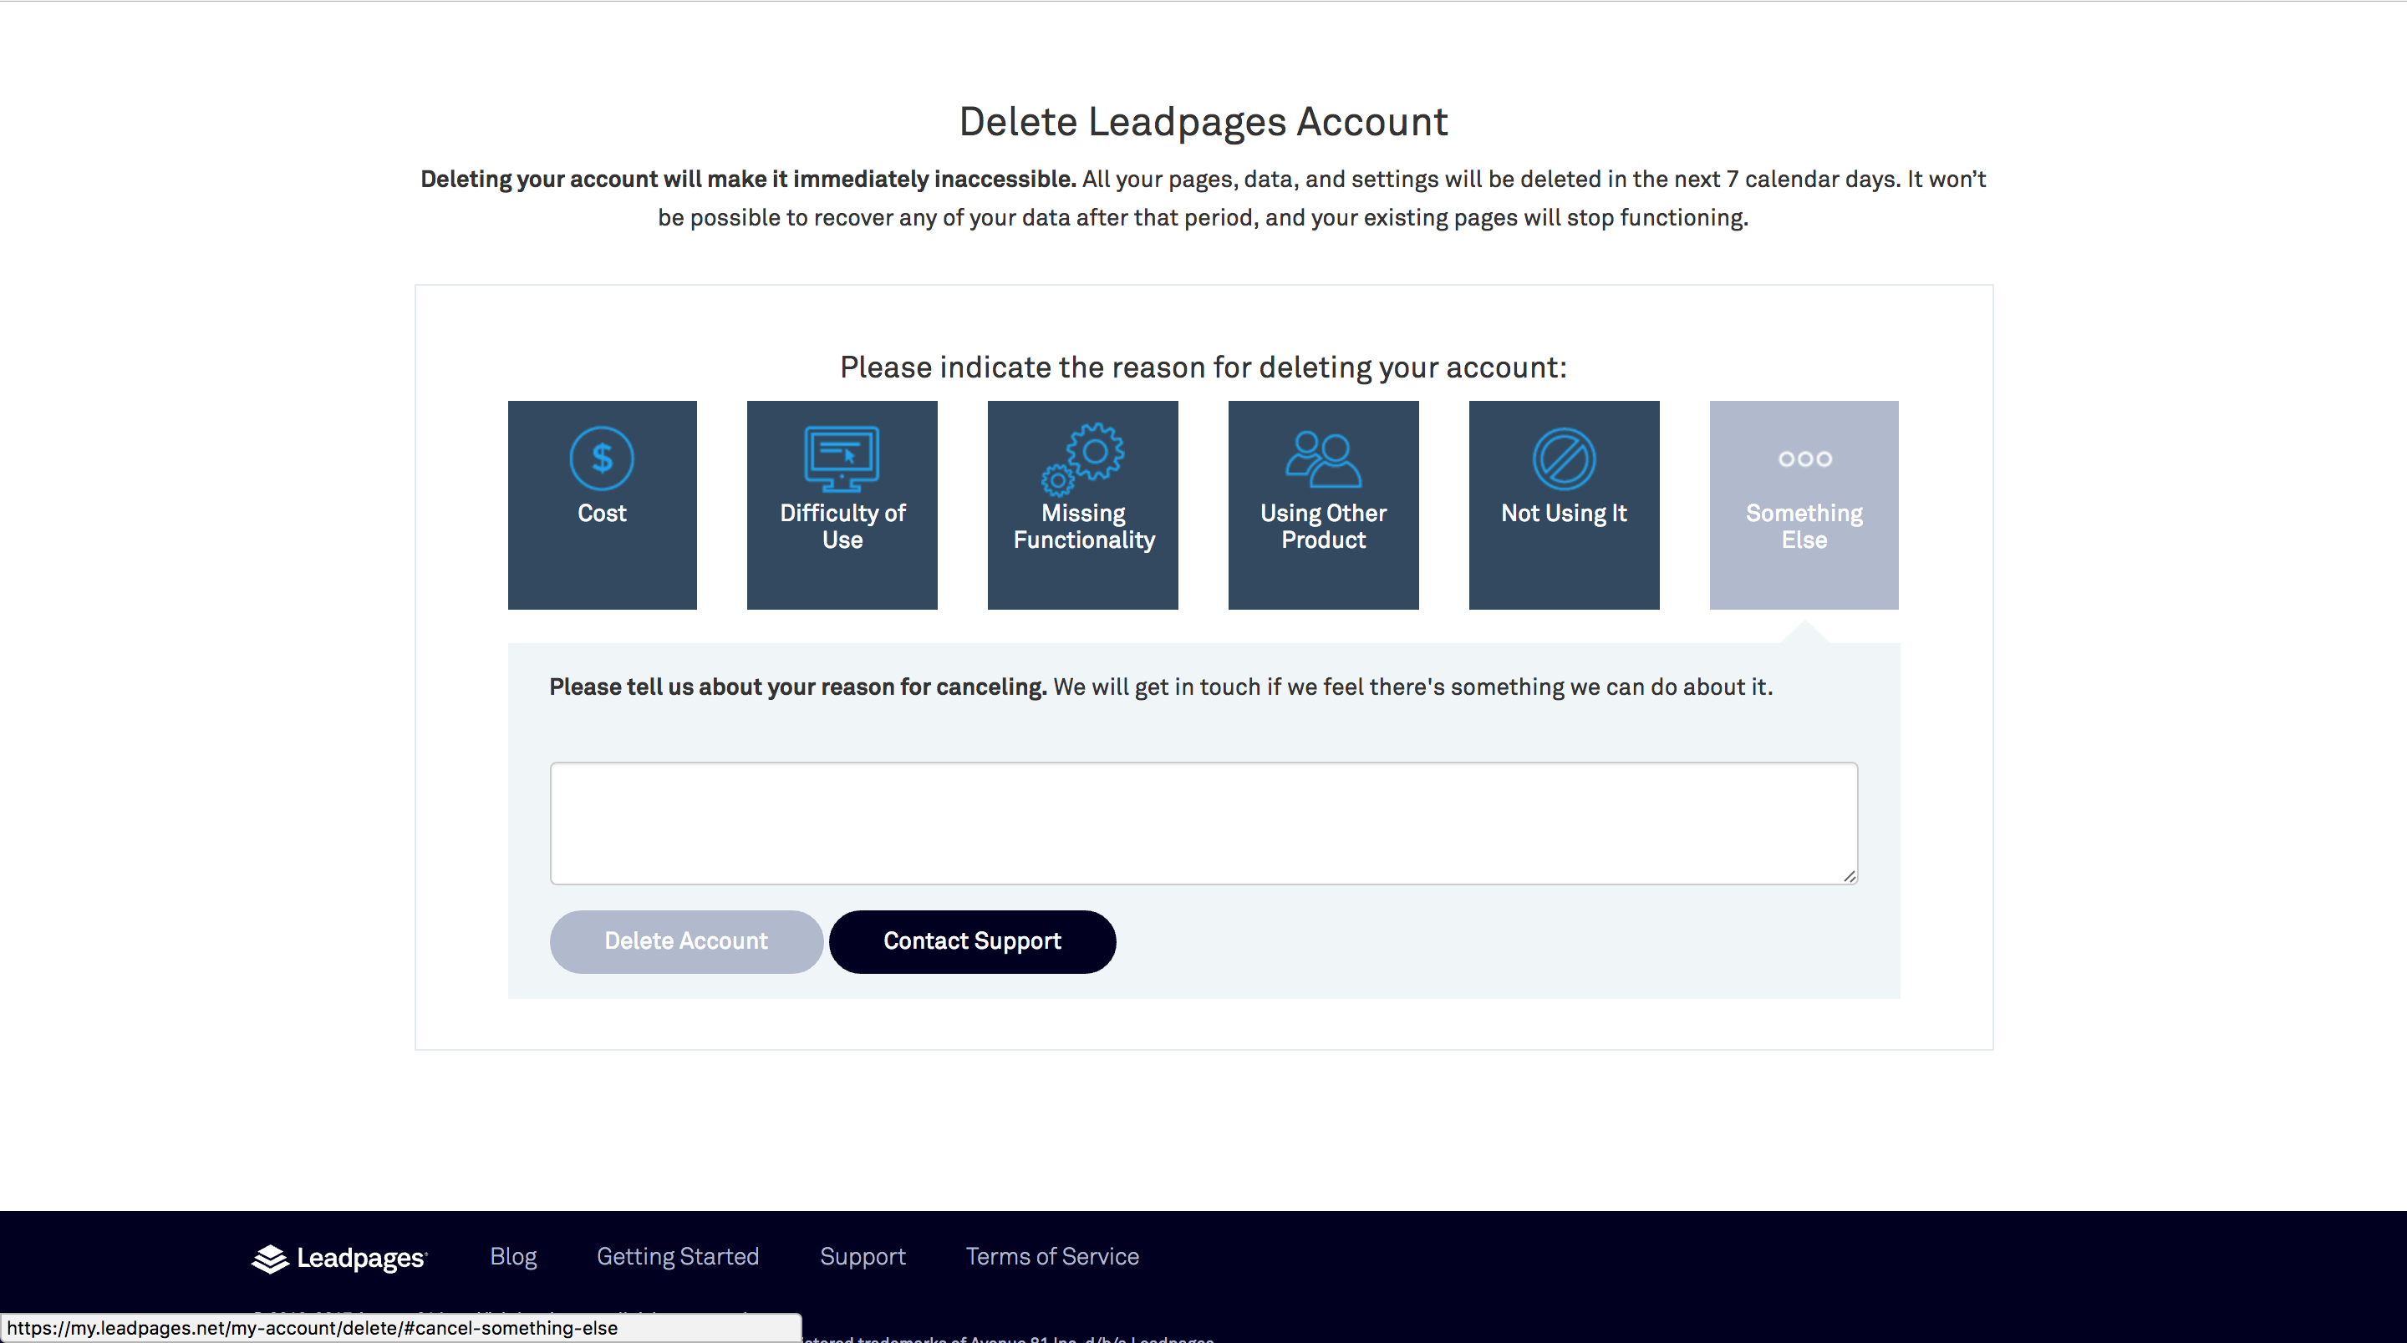Select the Using Other Product people icon
This screenshot has height=1343, width=2407.
tap(1323, 459)
